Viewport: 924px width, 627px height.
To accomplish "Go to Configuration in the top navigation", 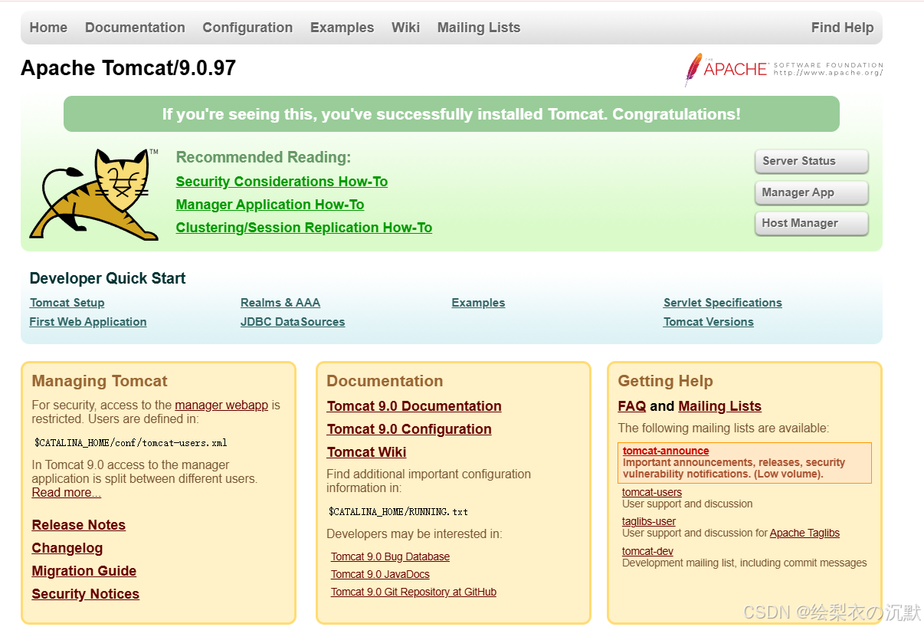I will click(x=247, y=28).
